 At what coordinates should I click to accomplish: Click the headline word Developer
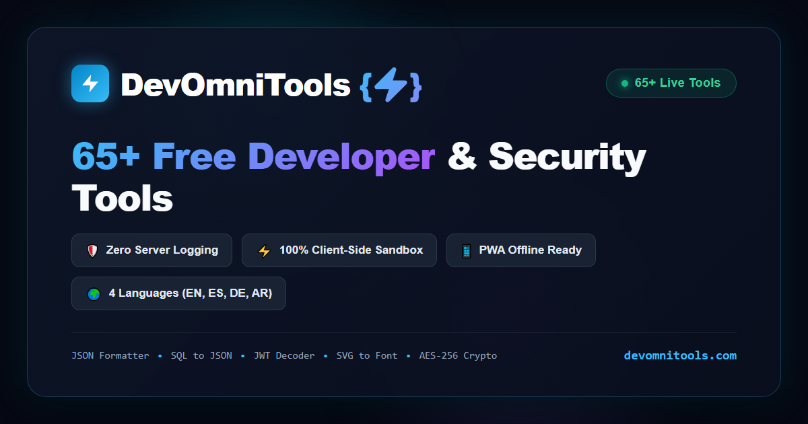(x=341, y=157)
